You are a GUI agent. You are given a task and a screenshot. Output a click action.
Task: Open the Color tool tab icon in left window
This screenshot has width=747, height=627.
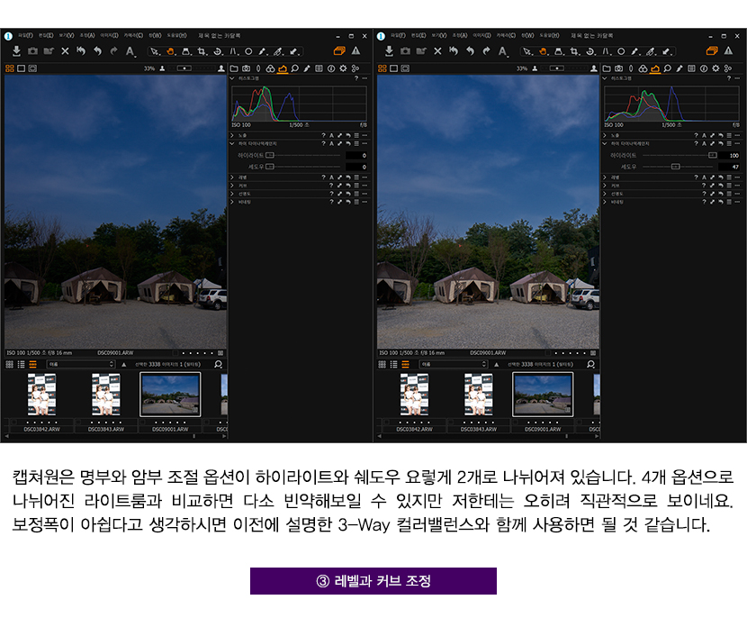270,68
